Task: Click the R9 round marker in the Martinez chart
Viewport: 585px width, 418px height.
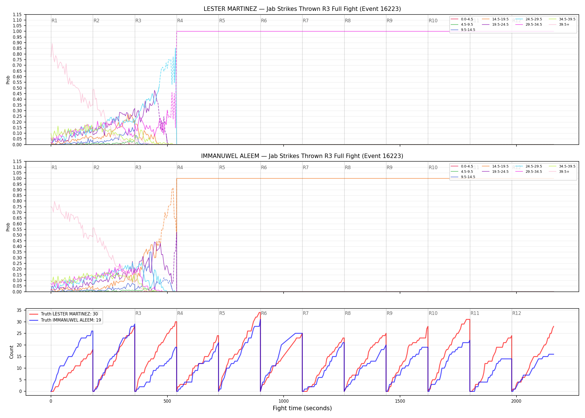Action: pyautogui.click(x=389, y=21)
